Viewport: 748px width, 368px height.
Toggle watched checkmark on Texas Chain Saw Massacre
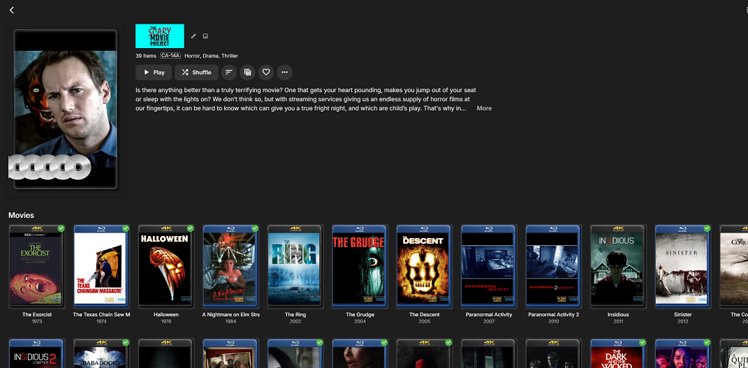(x=126, y=228)
